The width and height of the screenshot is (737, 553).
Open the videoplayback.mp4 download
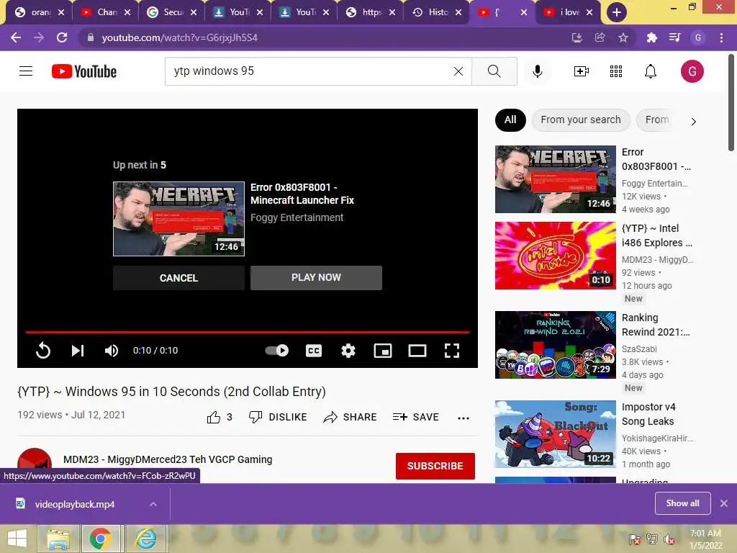[x=75, y=504]
